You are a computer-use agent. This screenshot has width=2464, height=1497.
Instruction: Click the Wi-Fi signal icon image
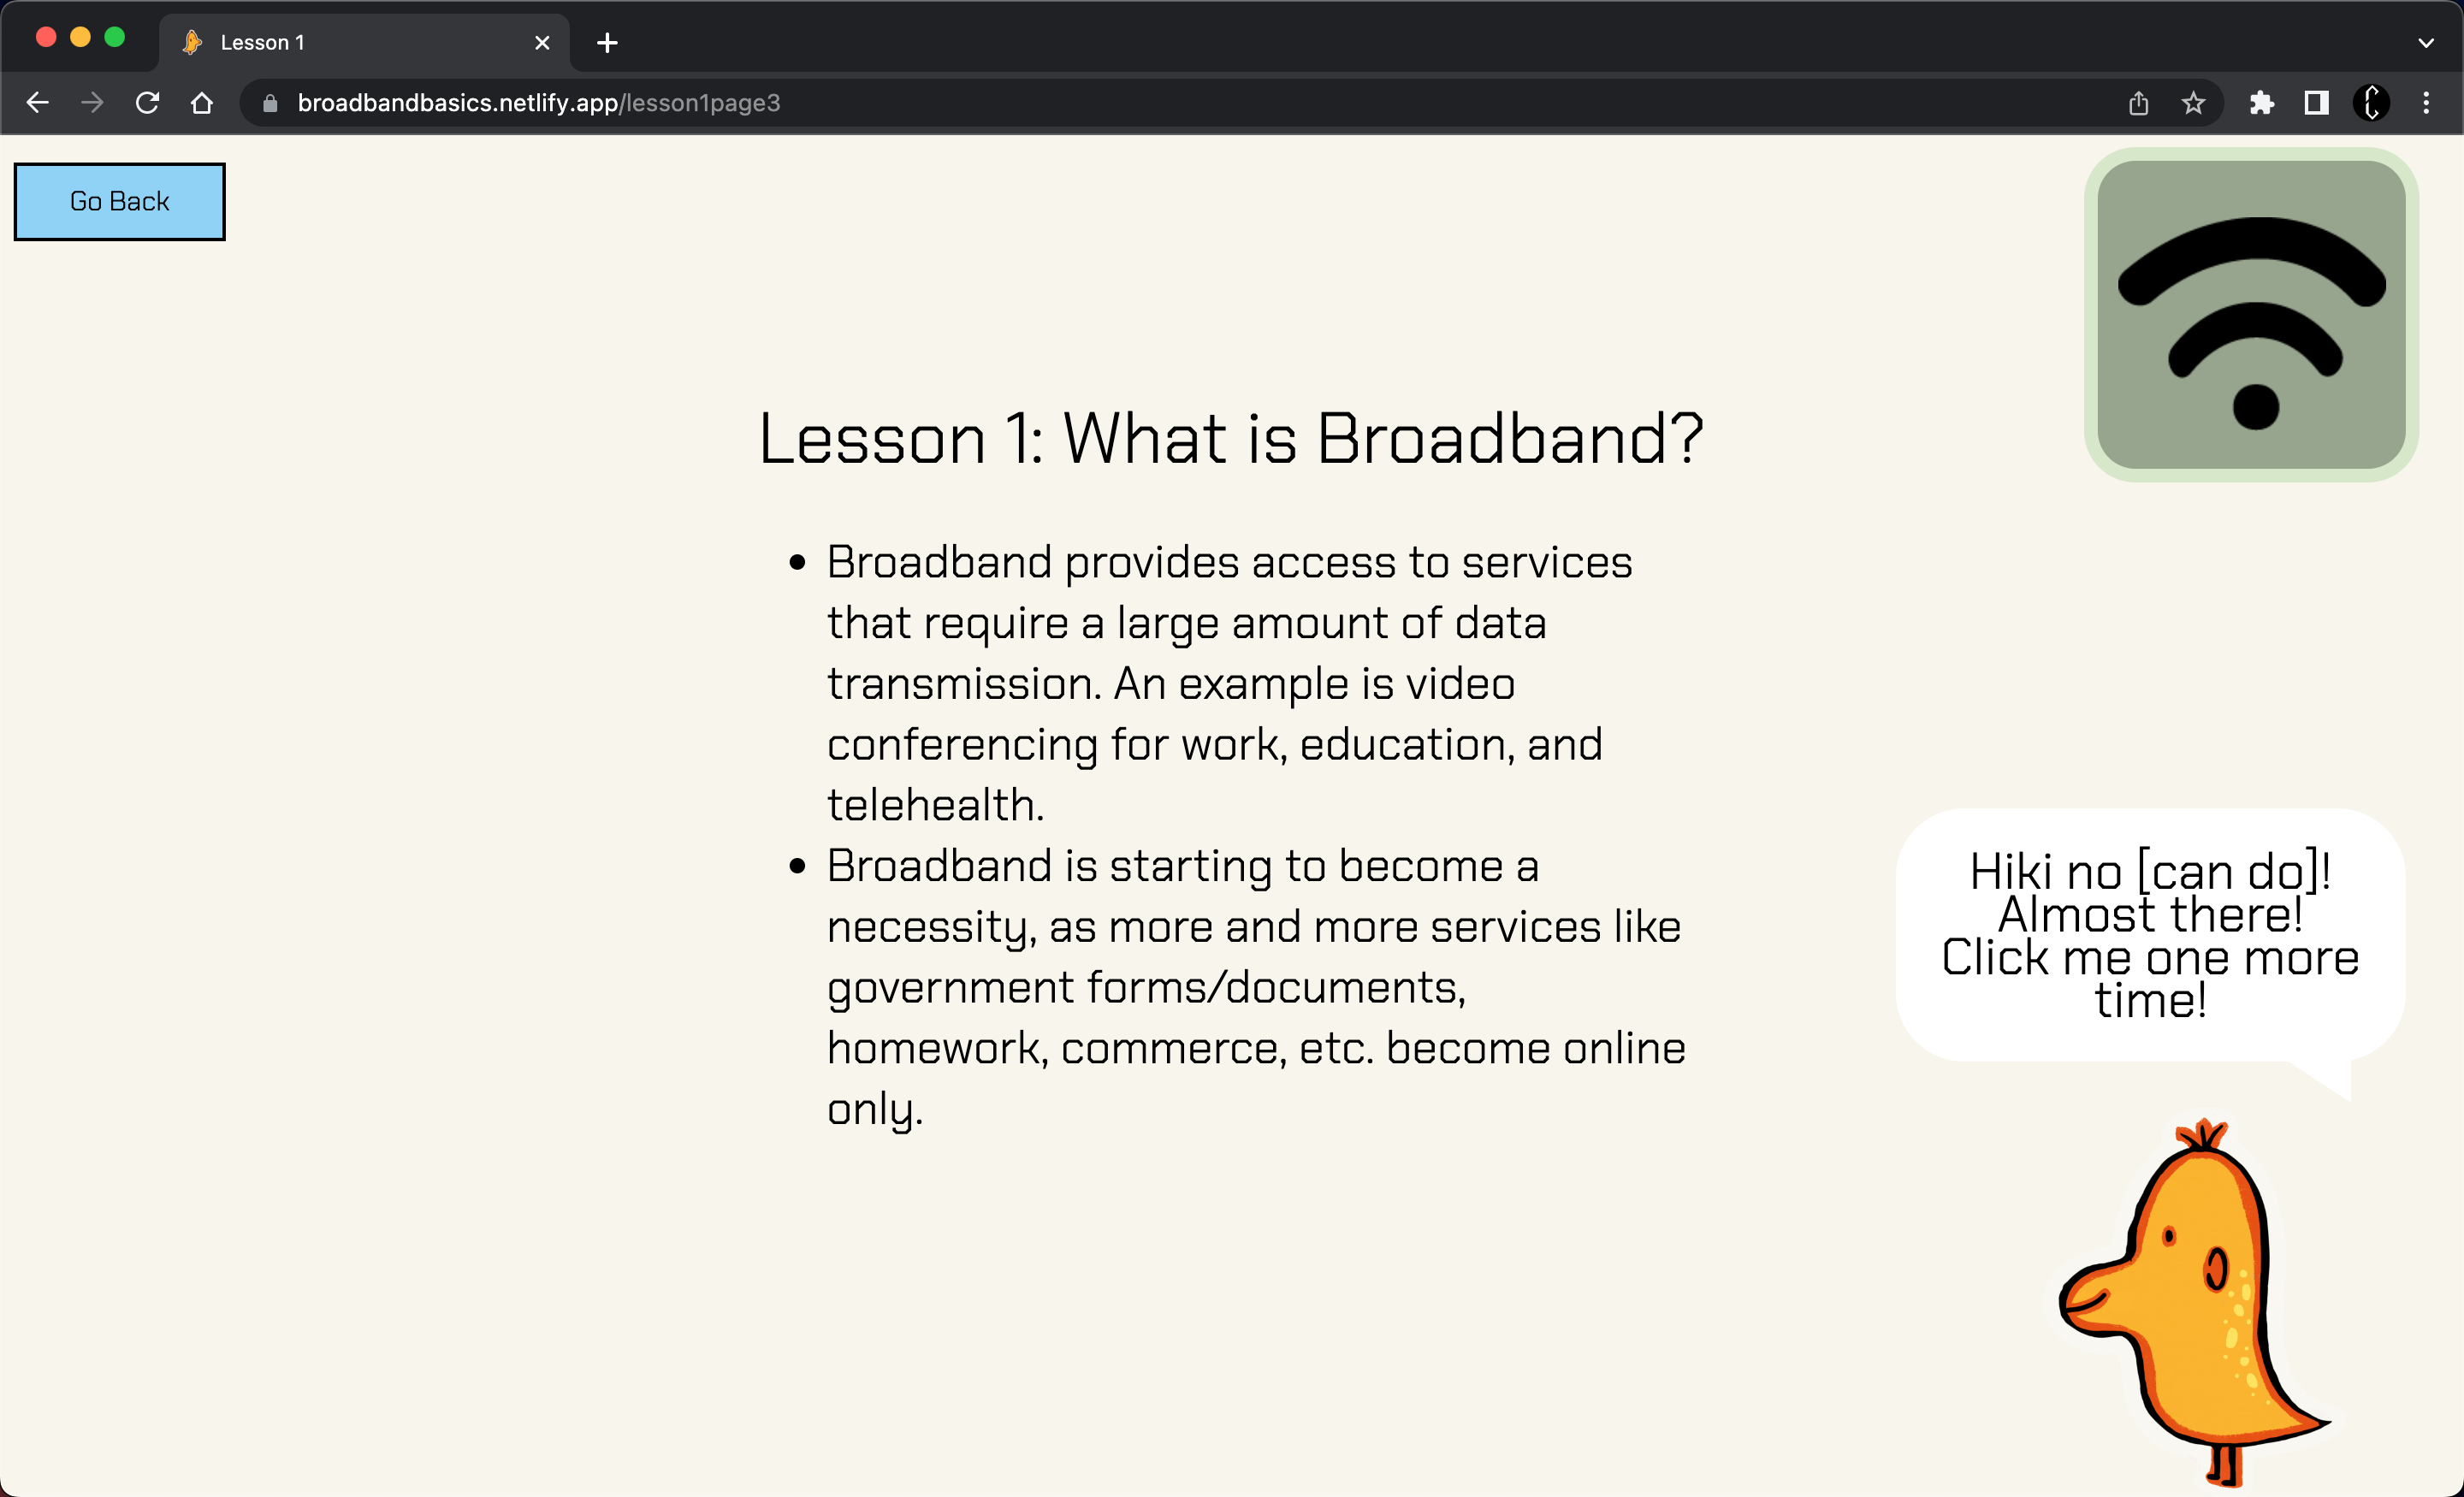click(x=2251, y=315)
